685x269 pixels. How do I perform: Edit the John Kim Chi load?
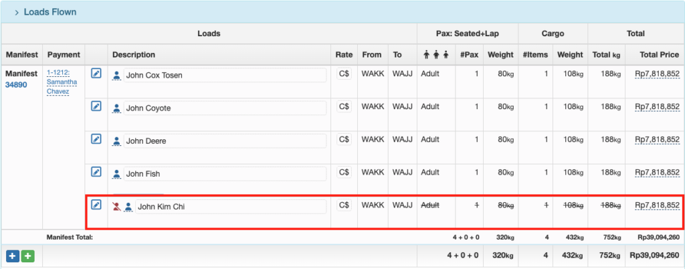[x=96, y=205]
